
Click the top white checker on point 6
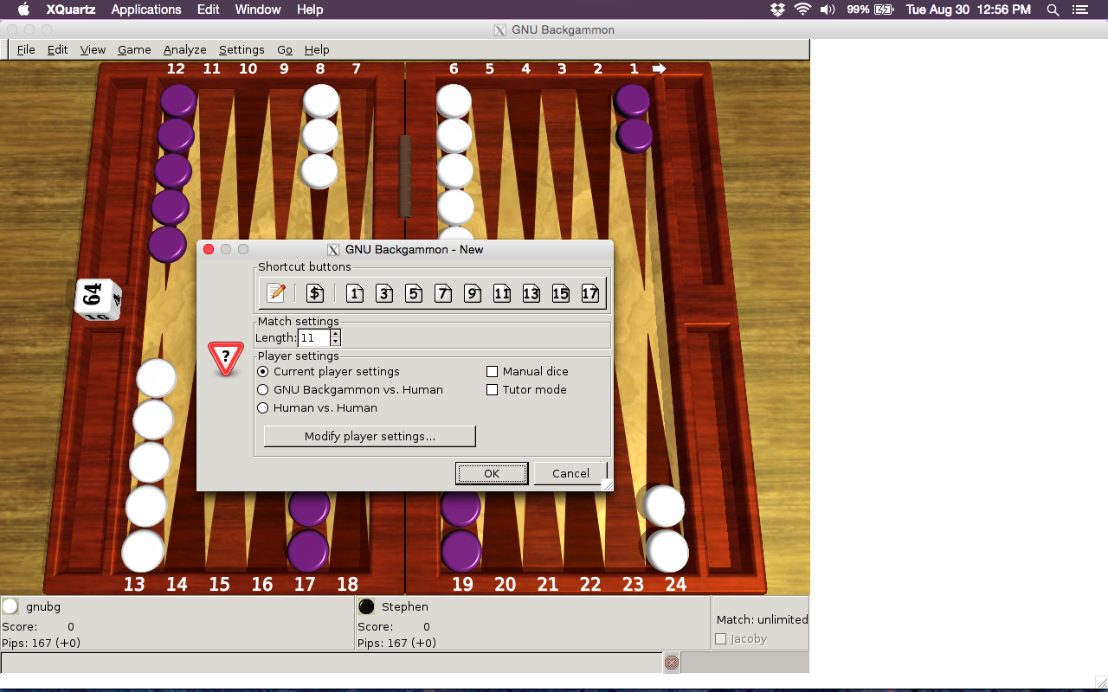coord(454,101)
